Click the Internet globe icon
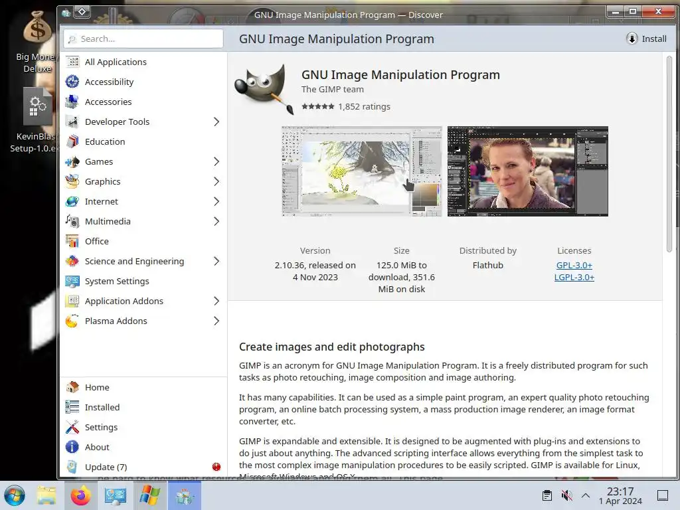Image resolution: width=680 pixels, height=510 pixels. click(72, 202)
